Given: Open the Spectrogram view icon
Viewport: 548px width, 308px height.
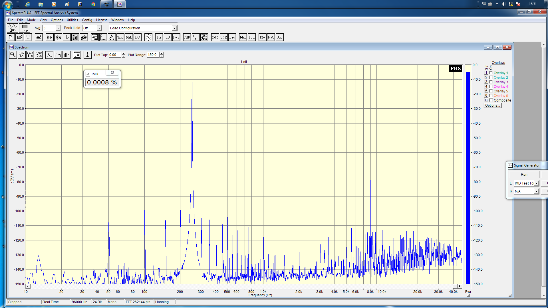Looking at the screenshot, I should pos(75,37).
